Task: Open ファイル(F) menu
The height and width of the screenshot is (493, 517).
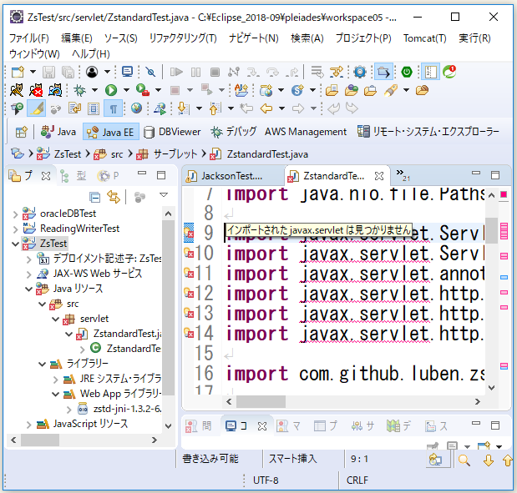Action: point(29,38)
